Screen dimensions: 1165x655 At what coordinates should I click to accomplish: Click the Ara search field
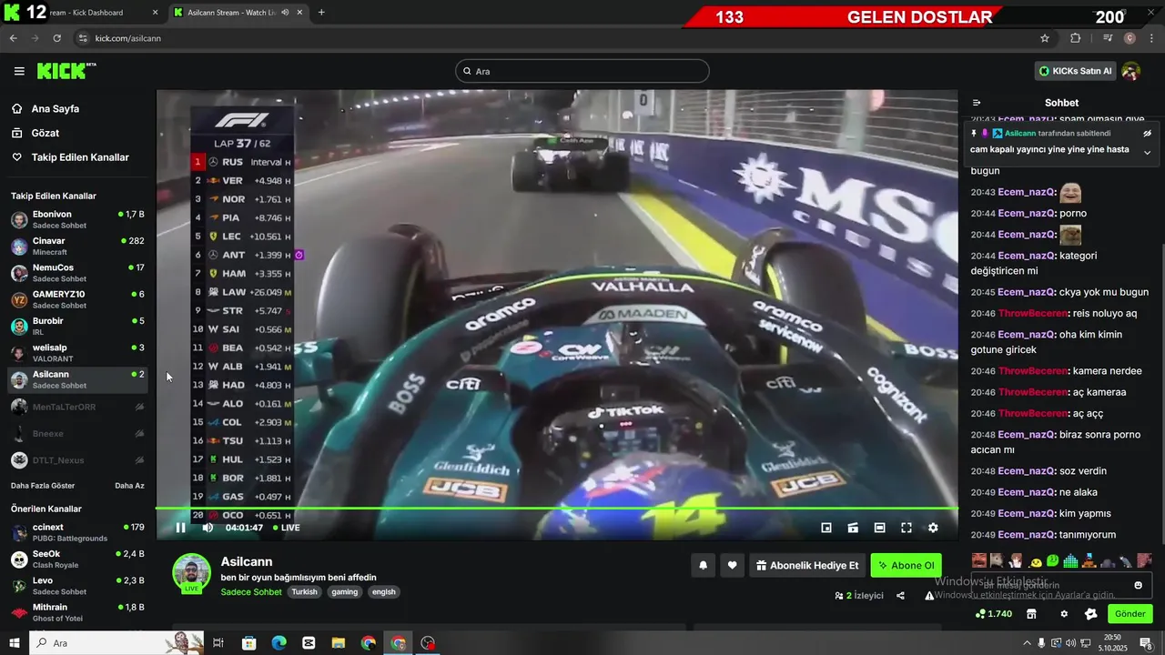click(582, 71)
